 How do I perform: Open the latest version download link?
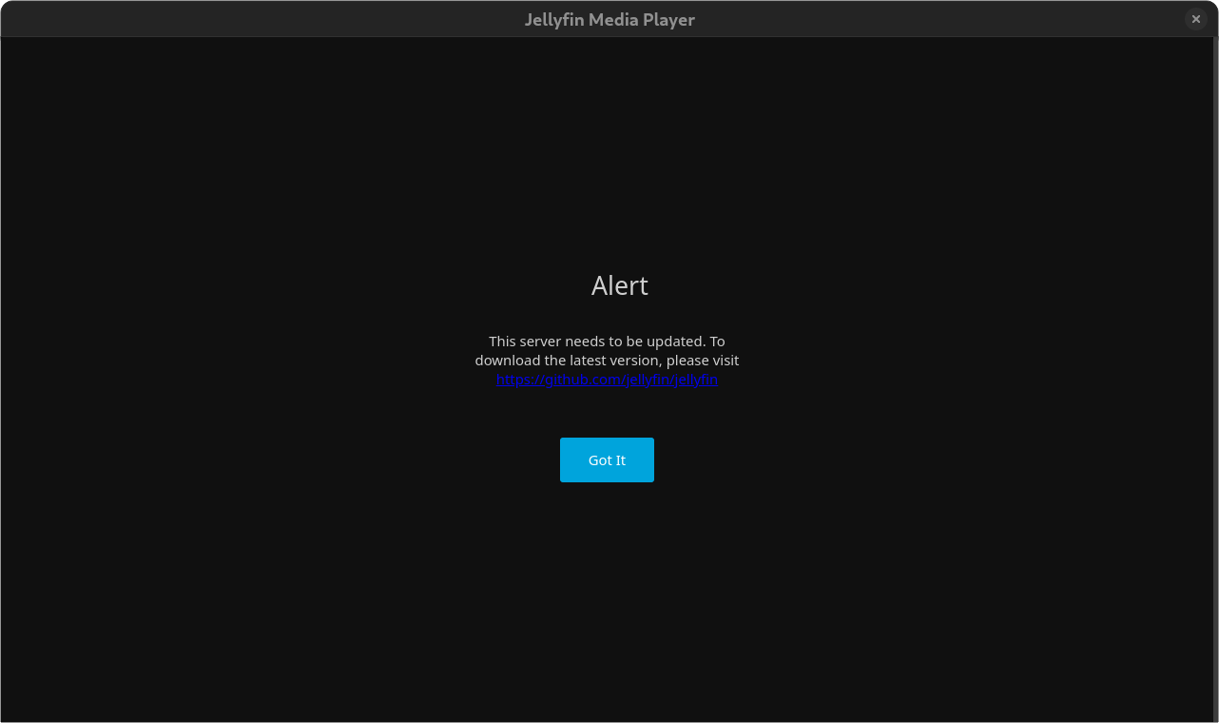pos(607,380)
